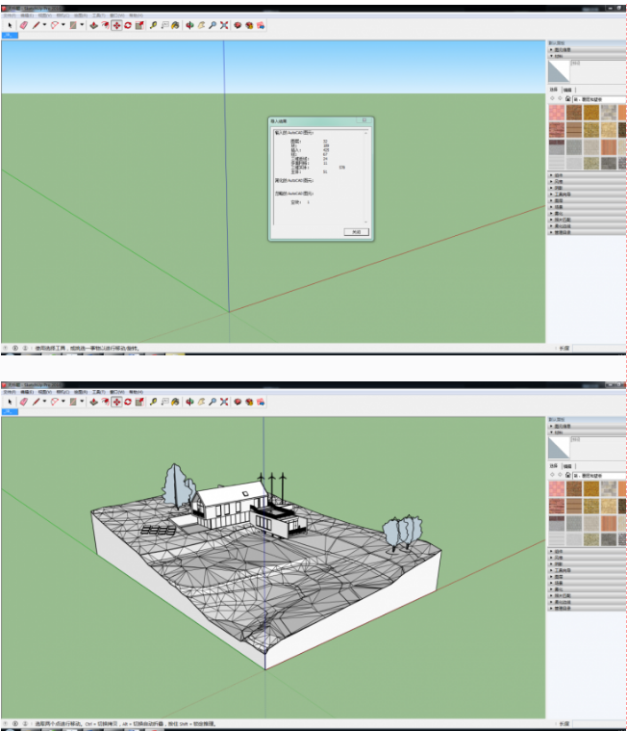Viewport: 627px width, 731px height.
Task: Pick the pink checkered tile swatch in the import-dialog window
Action: [x=557, y=113]
